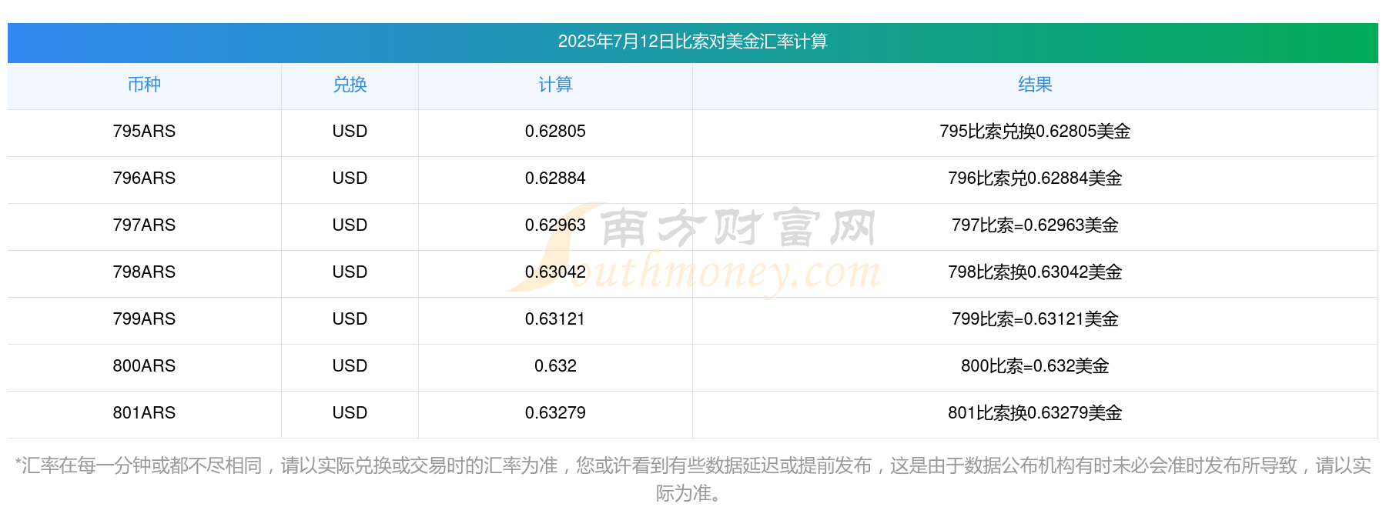This screenshot has height=517, width=1386.
Task: Click USD in the 799ARS row
Action: pos(350,319)
